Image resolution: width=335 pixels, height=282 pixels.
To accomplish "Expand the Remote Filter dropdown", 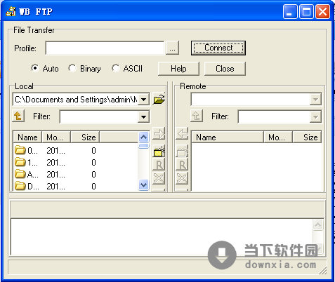I will pyautogui.click(x=315, y=116).
